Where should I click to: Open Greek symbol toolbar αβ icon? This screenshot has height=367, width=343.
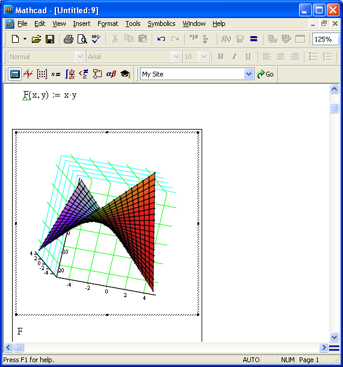coord(111,74)
